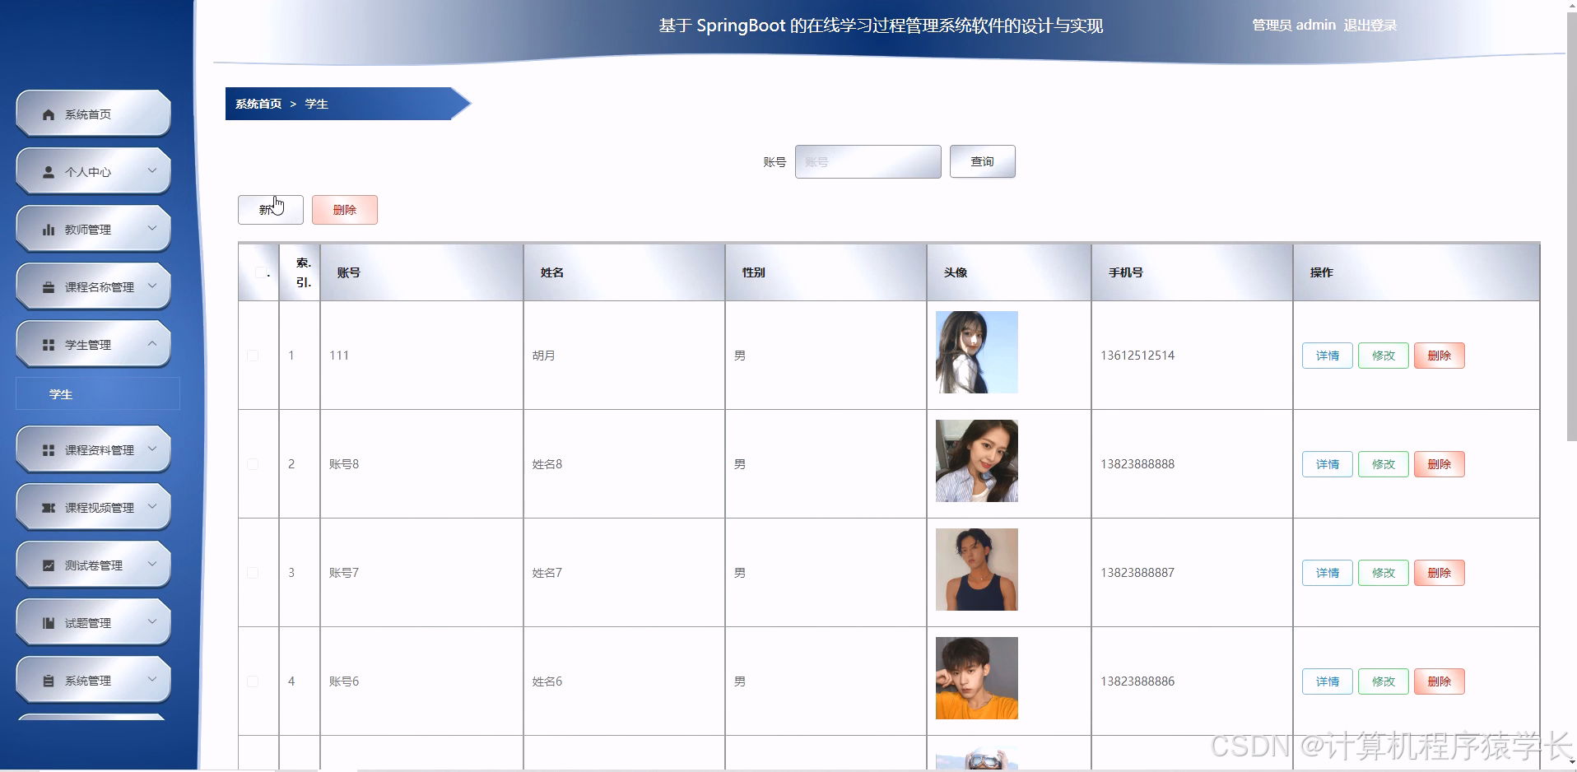Open 详情 for 姓名6
Screen dimensions: 1577x772
tap(1327, 681)
